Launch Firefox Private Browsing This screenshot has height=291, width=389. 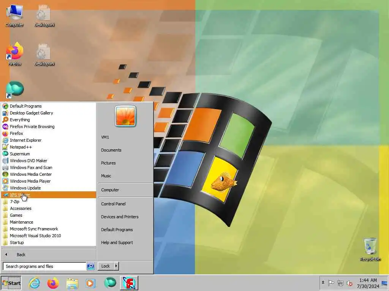tap(49, 127)
